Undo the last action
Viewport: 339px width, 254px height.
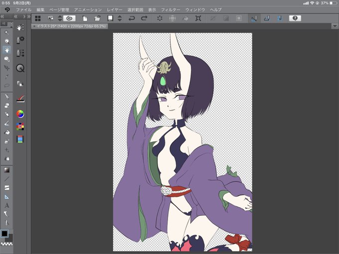[x=132, y=18]
